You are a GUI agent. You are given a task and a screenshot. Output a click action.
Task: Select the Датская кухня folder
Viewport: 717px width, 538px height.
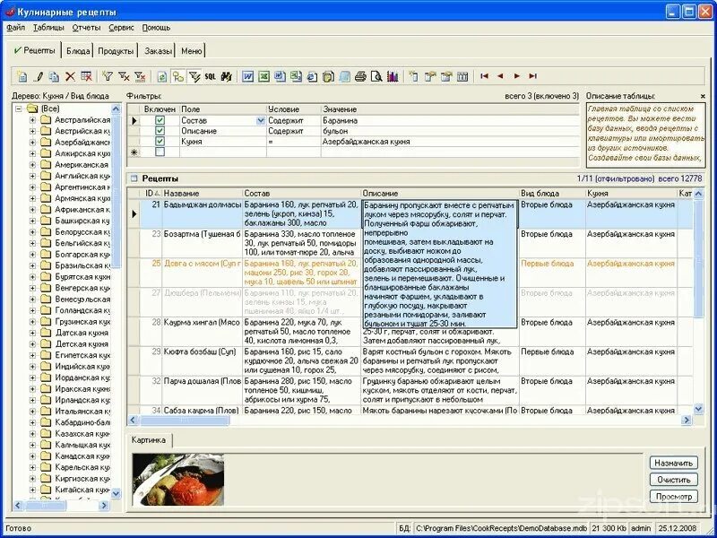75,333
